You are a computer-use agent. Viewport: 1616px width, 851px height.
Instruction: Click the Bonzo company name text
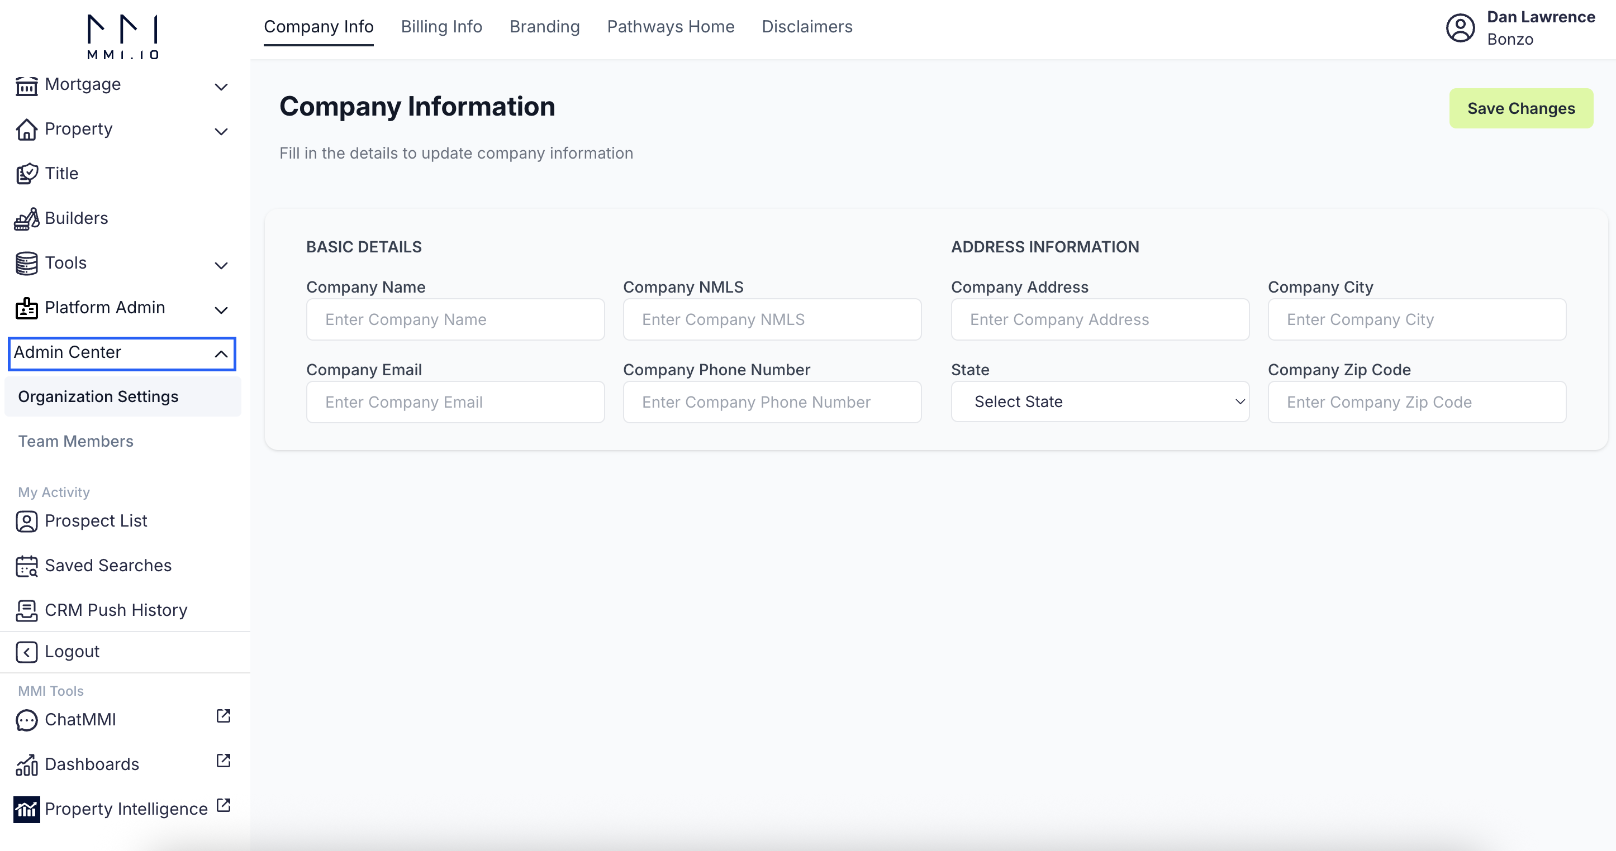click(1510, 39)
